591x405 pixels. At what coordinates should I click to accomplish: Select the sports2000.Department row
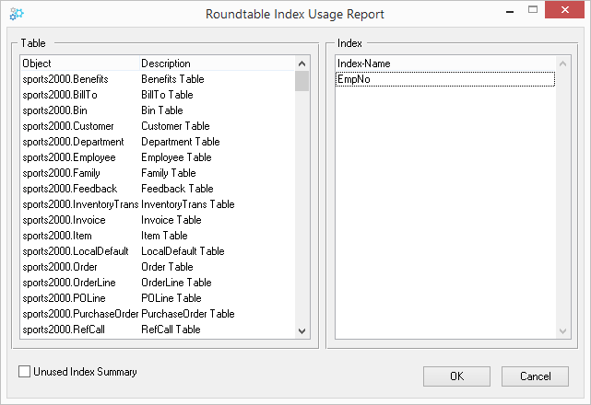coord(158,142)
